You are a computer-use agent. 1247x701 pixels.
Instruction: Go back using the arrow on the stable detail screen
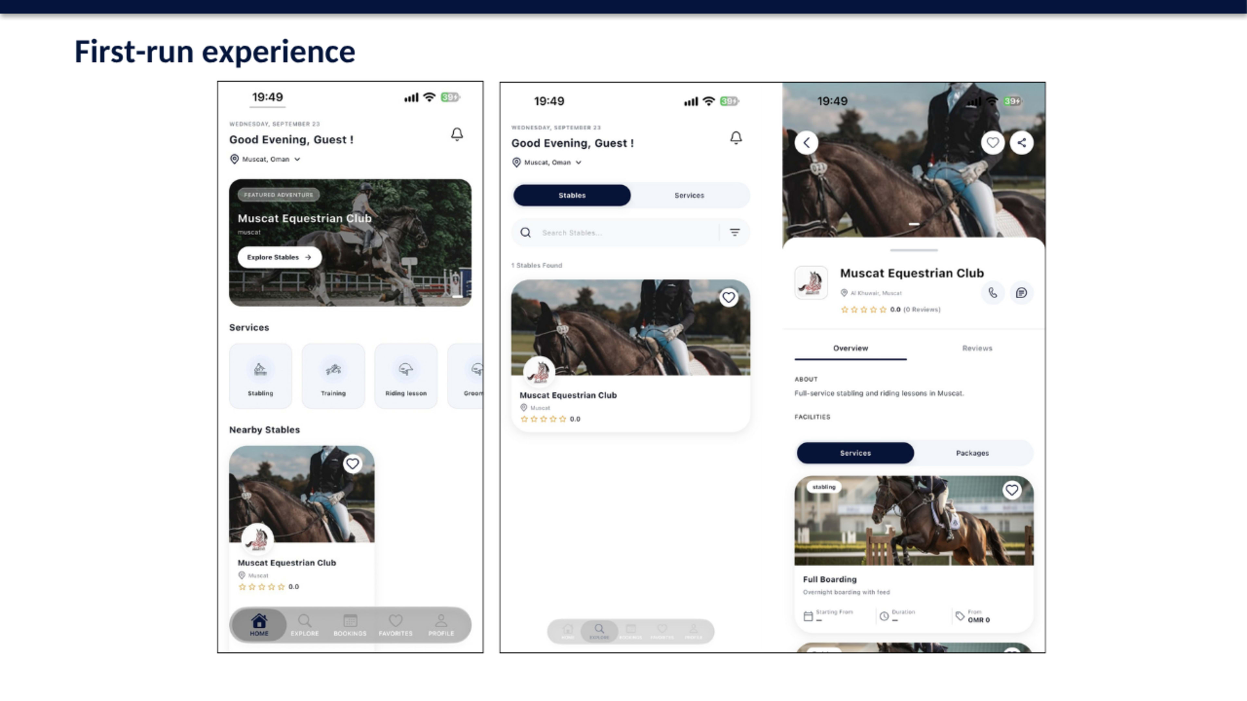pos(806,143)
